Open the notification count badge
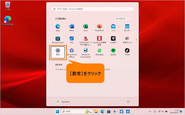The width and height of the screenshot is (185, 115). click(181, 112)
